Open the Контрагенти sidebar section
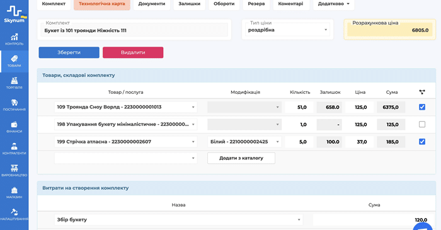Screen dimensions: 441x230 click(x=14, y=149)
